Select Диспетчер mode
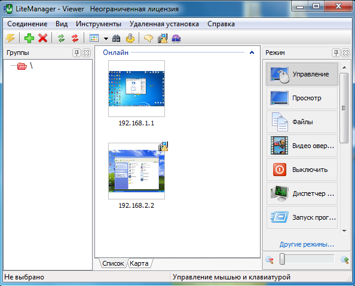Image resolution: width=355 pixels, height=286 pixels. (x=302, y=193)
